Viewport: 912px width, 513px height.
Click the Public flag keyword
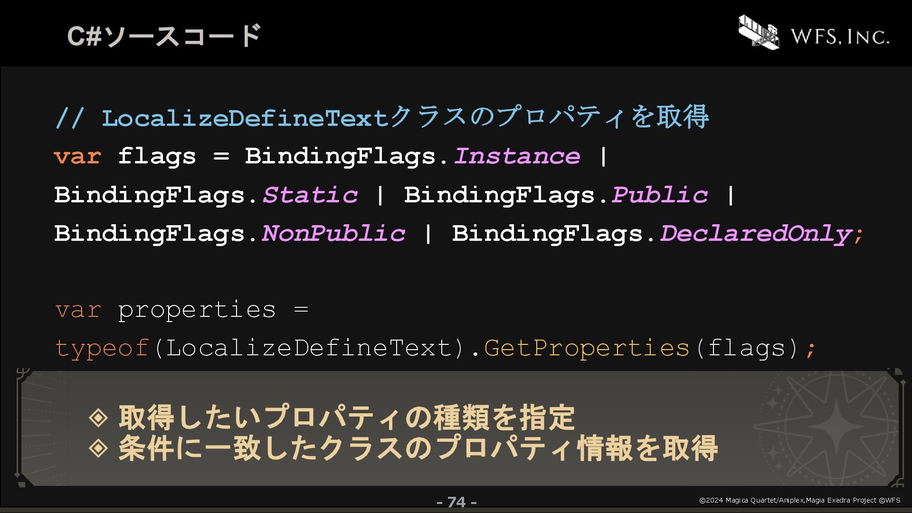pos(659,195)
